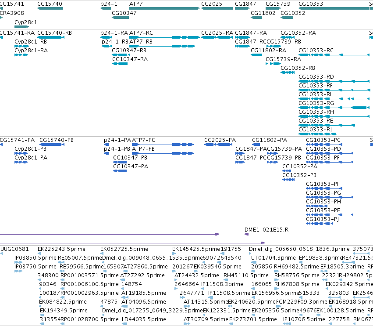Viewport: 373px width, 326px height.
Task: Open the p24-1-RA transcript label
Action: 114,33
